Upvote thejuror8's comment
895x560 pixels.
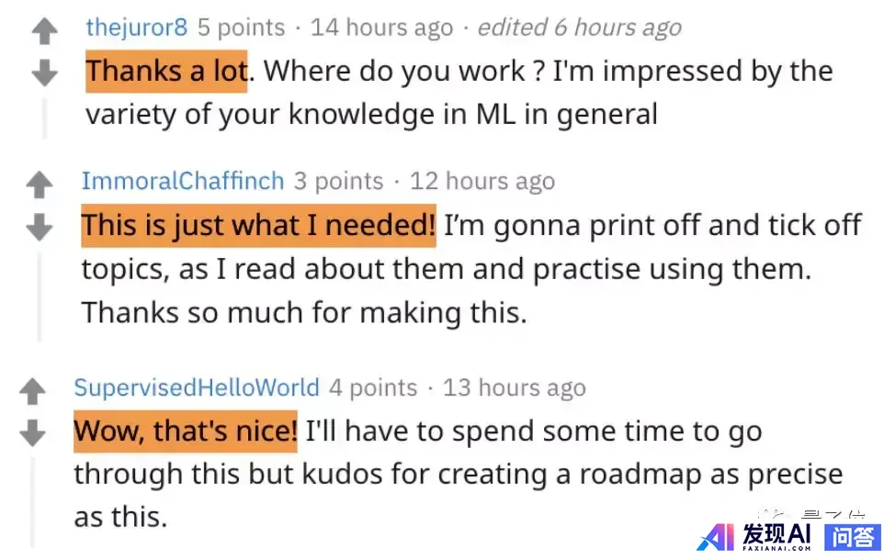coord(44,33)
